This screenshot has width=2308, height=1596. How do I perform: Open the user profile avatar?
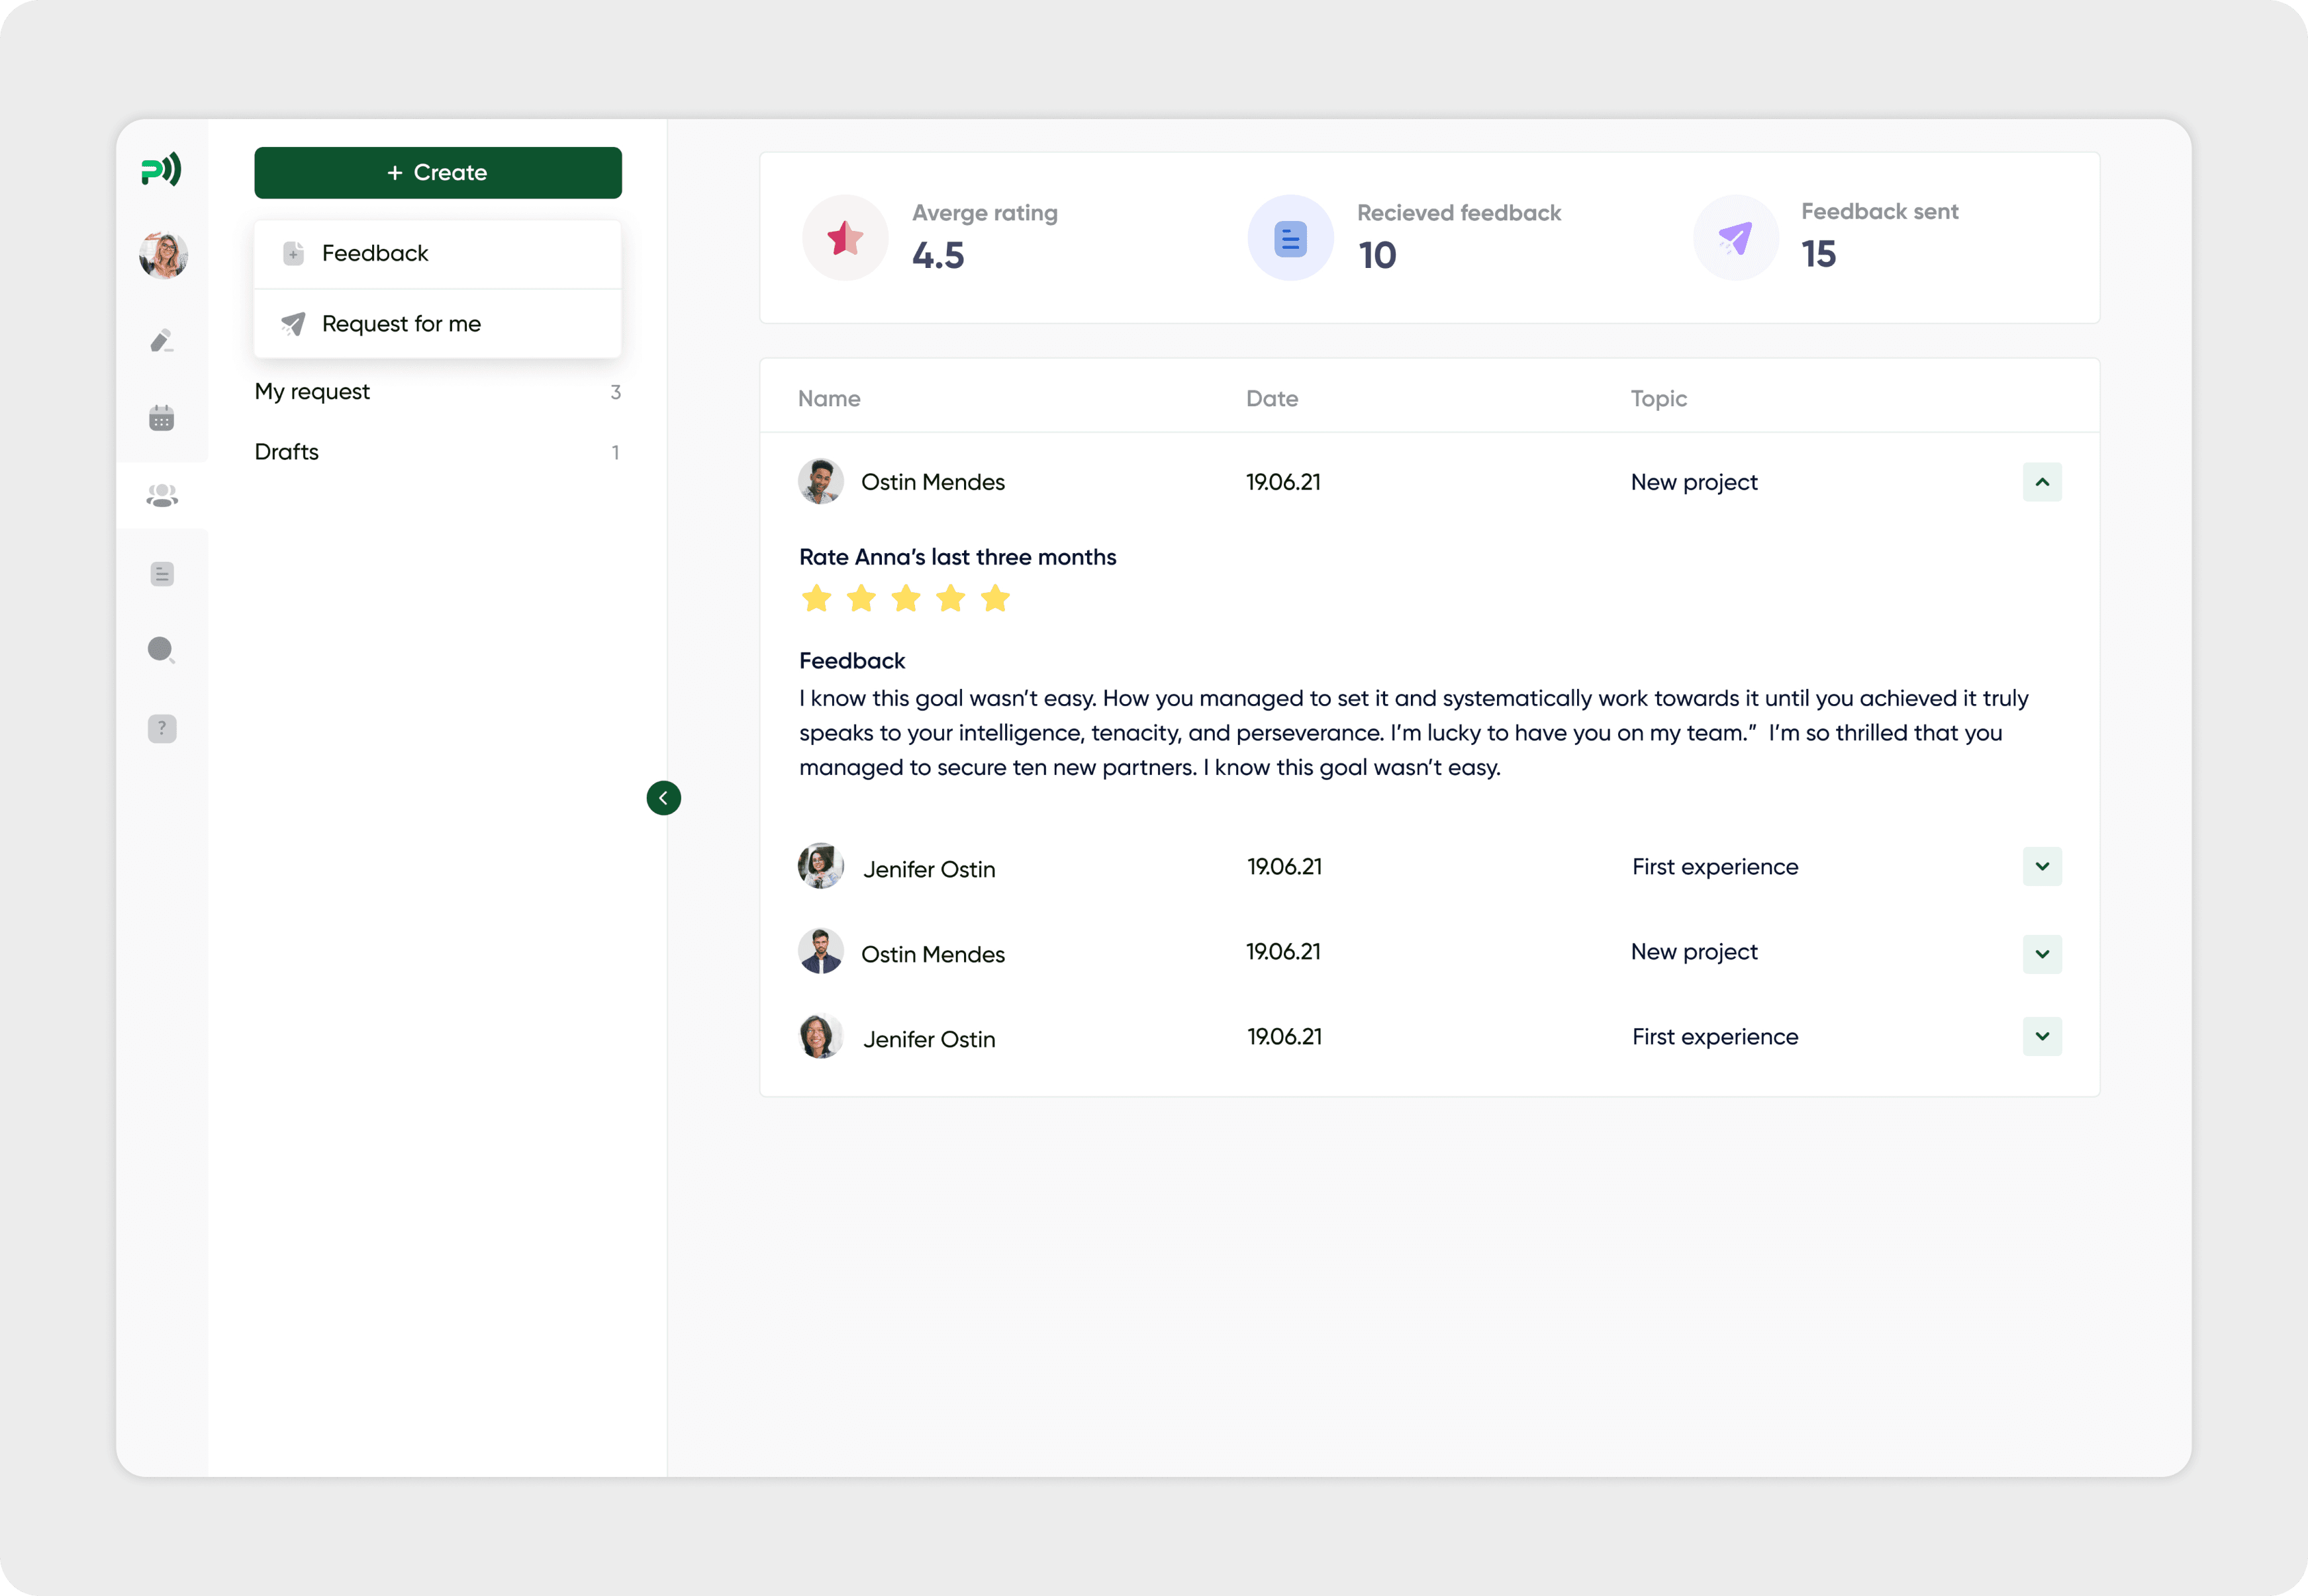tap(163, 255)
